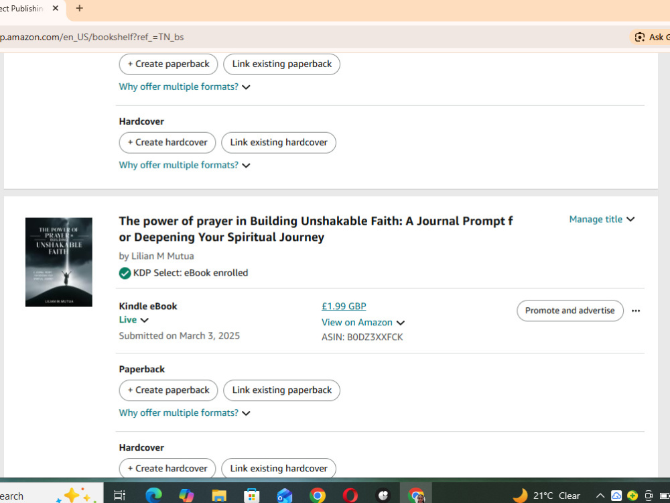Click Link existing hardcover in the upper book card
Image resolution: width=670 pixels, height=503 pixels.
279,142
